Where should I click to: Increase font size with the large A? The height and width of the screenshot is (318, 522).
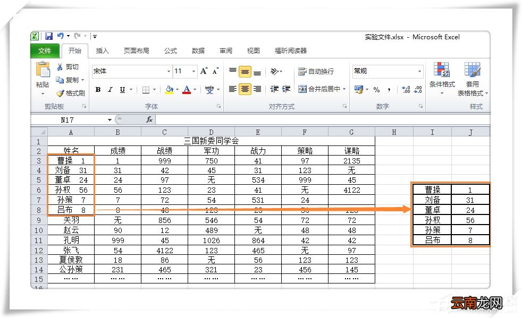click(204, 71)
